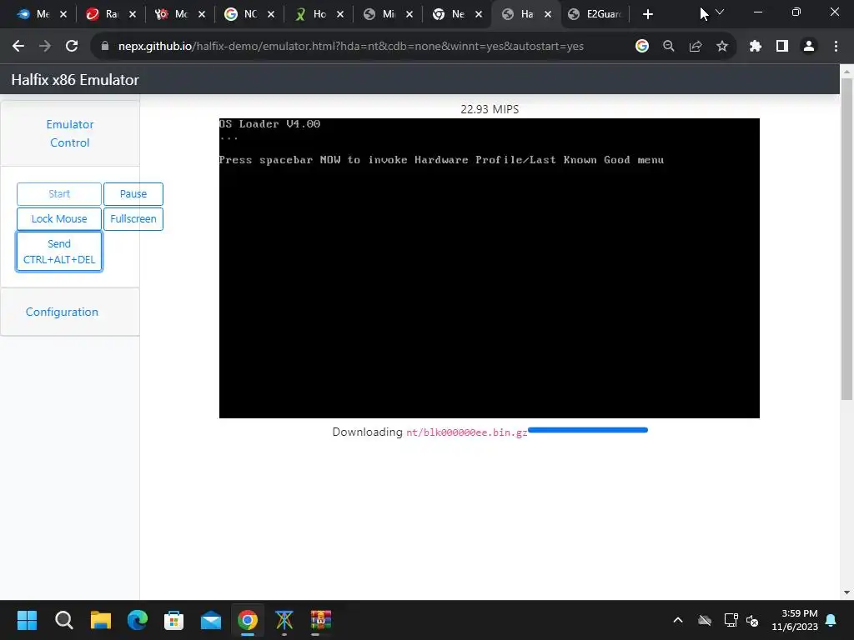Click the scrollbar down arrow
Image resolution: width=854 pixels, height=640 pixels.
point(846,592)
